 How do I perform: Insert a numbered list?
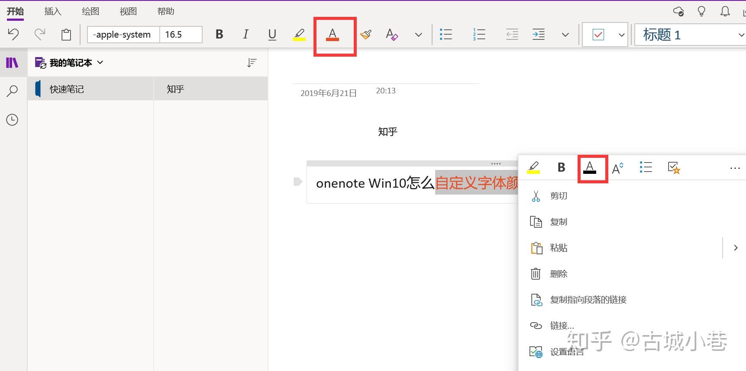(x=479, y=34)
